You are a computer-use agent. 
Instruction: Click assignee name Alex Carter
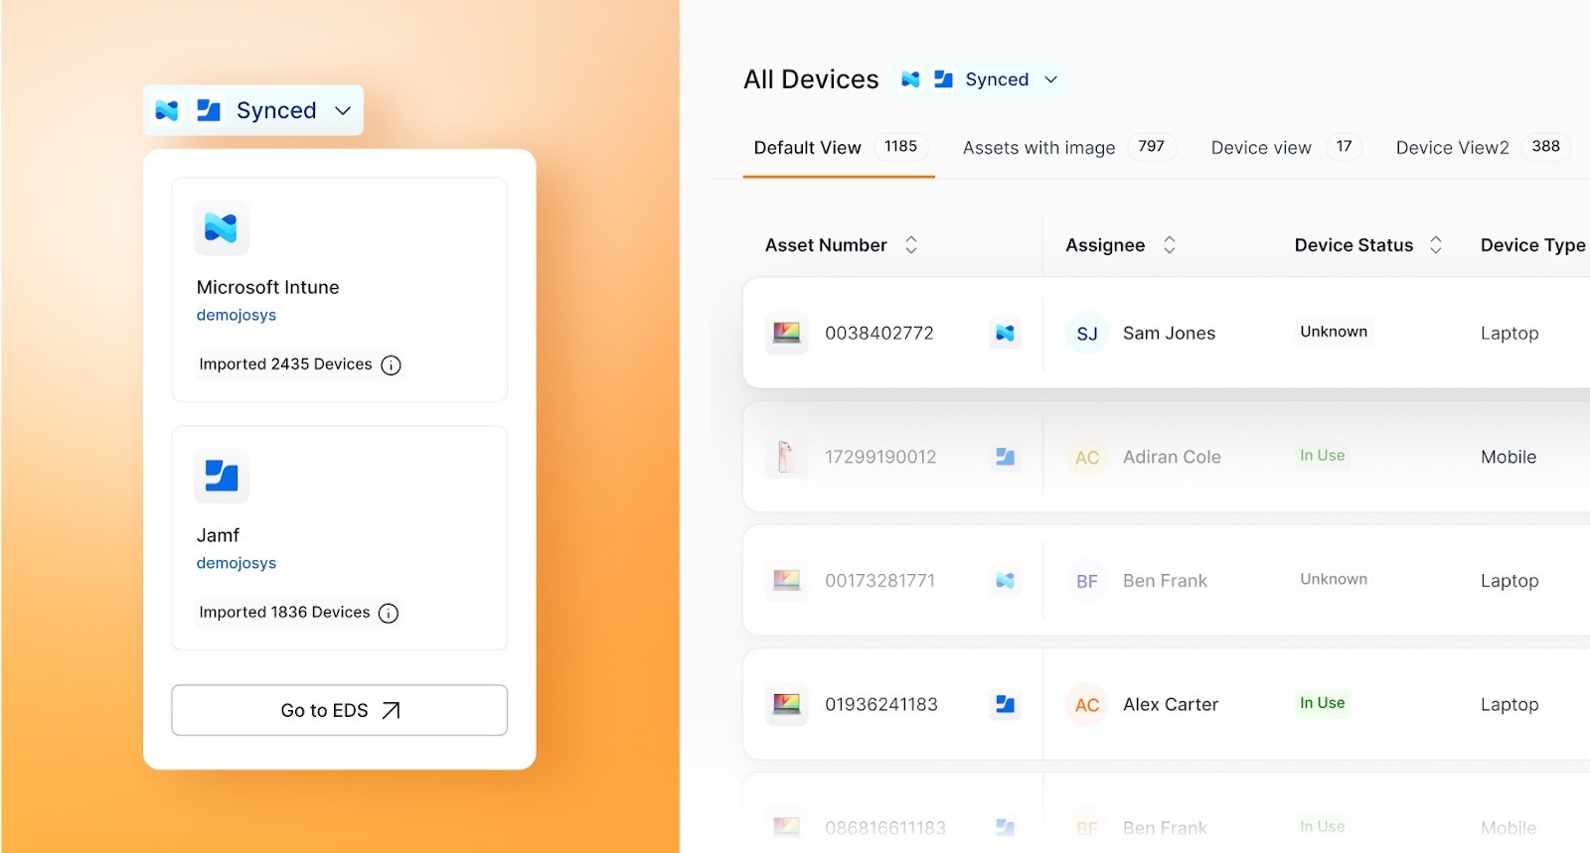pyautogui.click(x=1171, y=704)
